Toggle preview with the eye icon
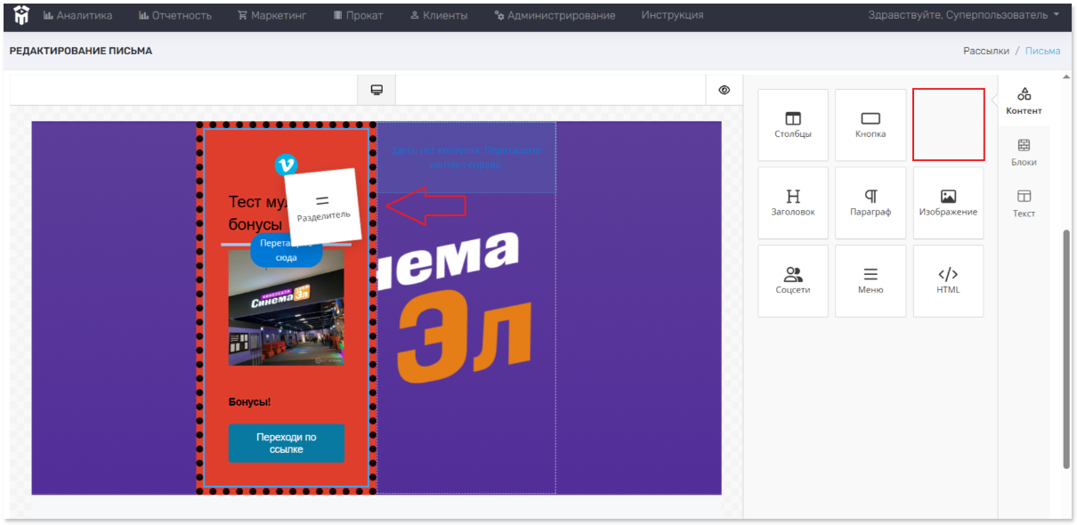1077x525 pixels. (x=725, y=90)
